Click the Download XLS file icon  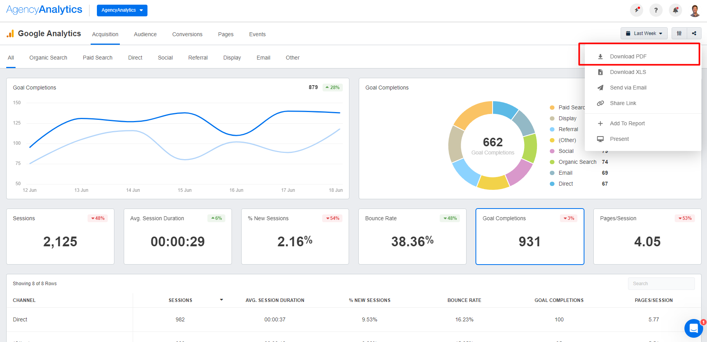(x=600, y=72)
